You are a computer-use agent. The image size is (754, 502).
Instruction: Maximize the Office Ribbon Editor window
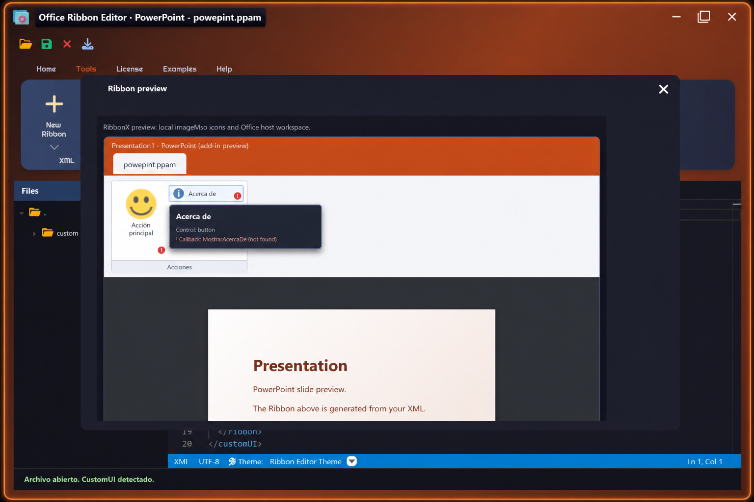pyautogui.click(x=704, y=17)
